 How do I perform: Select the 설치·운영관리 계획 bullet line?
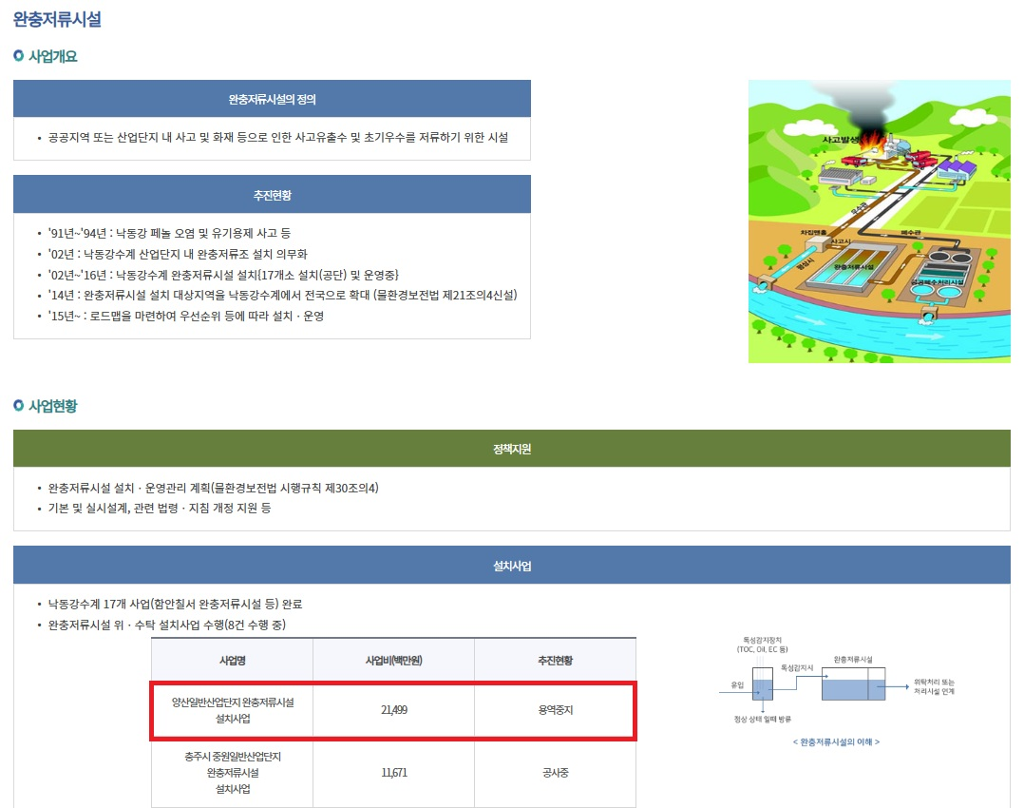(x=214, y=489)
